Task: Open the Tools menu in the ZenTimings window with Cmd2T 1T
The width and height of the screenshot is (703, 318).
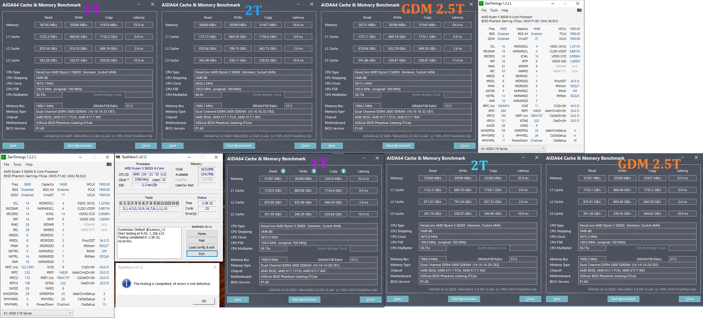Action: click(17, 164)
